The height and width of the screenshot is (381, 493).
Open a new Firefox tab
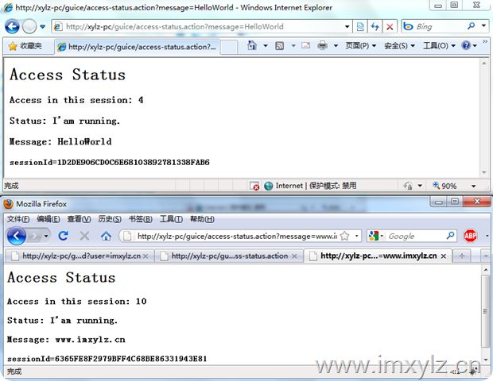[462, 256]
